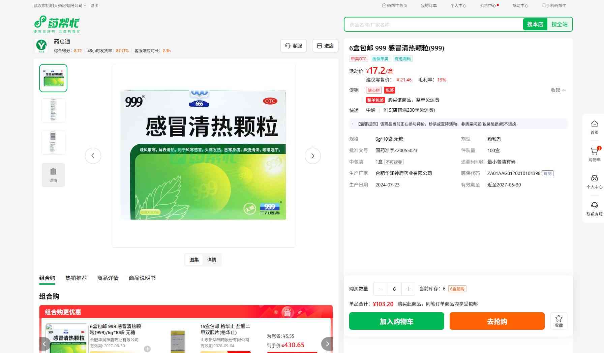This screenshot has height=353, width=604.
Task: Collapse the promotions section using 收起
Action: [558, 90]
